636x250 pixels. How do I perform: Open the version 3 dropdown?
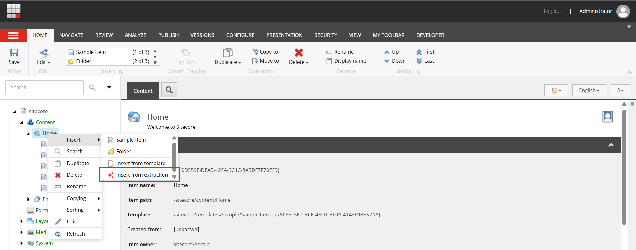tap(620, 90)
